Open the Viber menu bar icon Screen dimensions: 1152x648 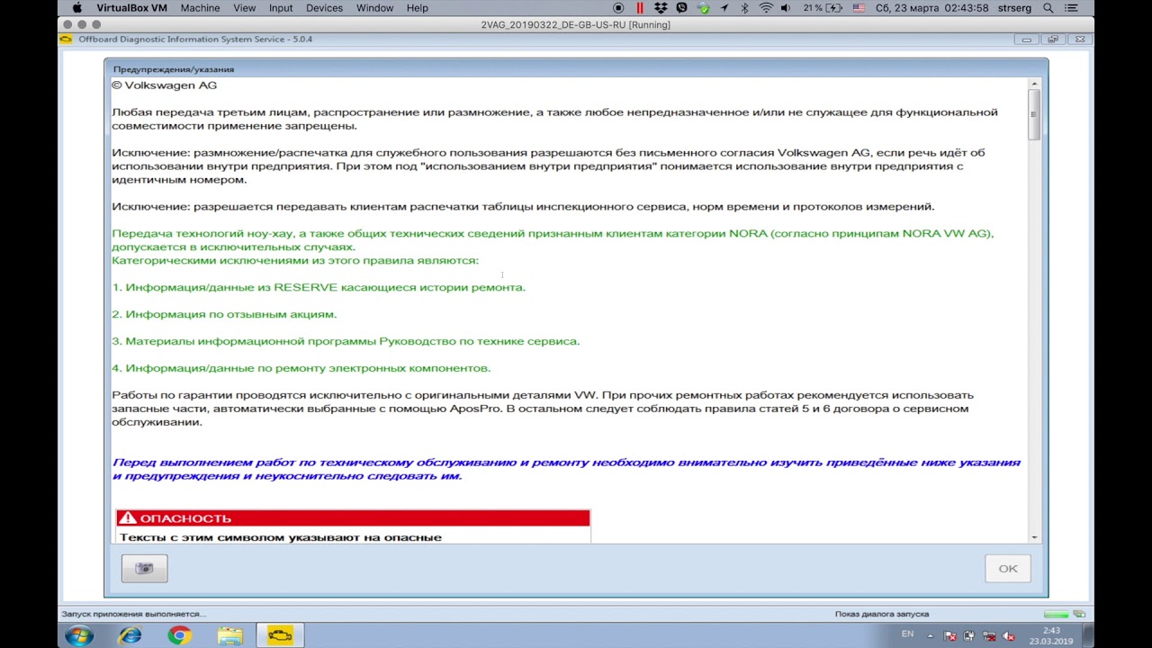point(682,8)
